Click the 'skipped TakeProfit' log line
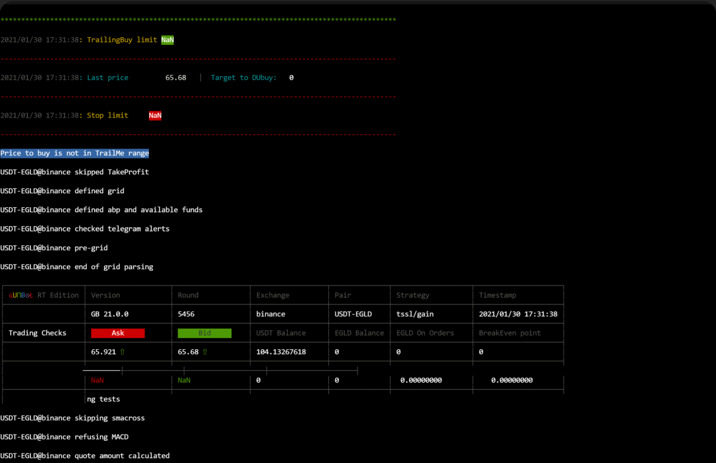 [75, 172]
